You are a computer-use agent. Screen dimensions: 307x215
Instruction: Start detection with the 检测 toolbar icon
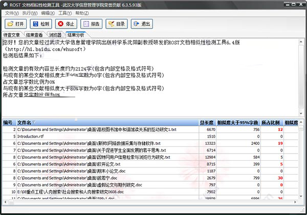pyautogui.click(x=40, y=24)
